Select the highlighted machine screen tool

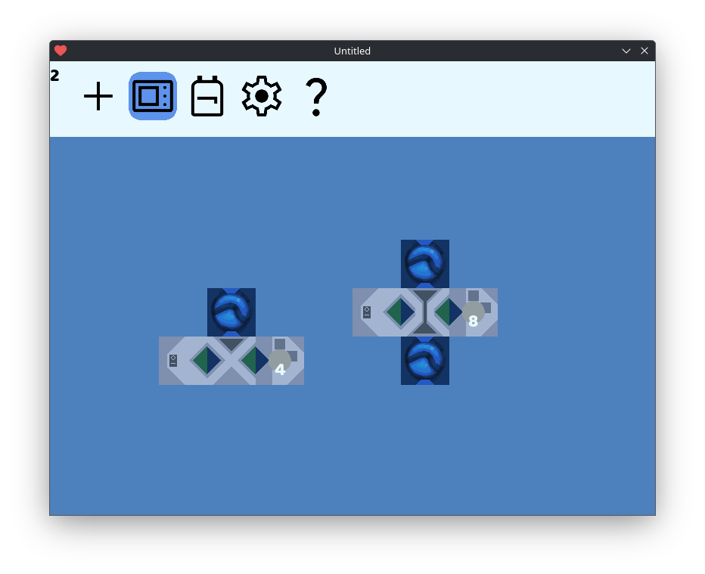point(152,96)
